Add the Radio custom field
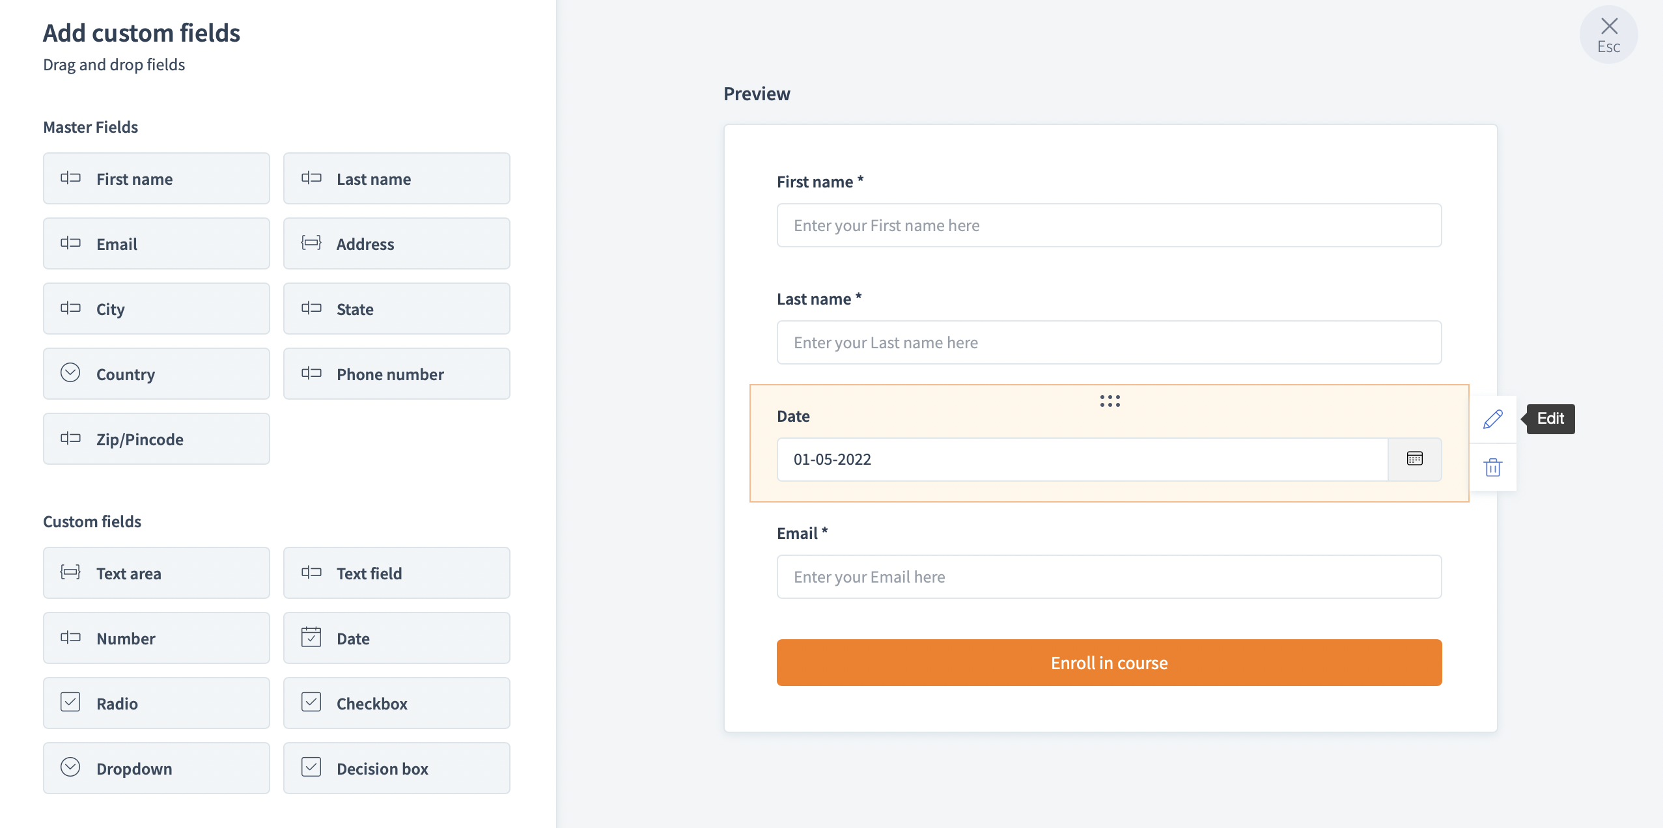The image size is (1663, 828). 156,703
